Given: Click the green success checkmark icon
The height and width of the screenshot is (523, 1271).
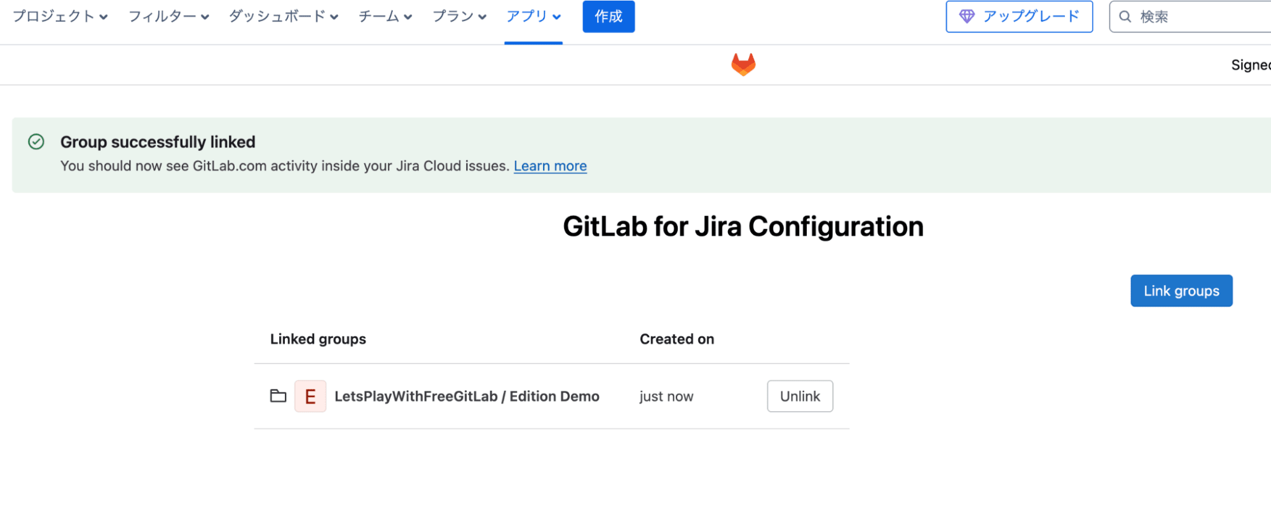Looking at the screenshot, I should click(36, 142).
